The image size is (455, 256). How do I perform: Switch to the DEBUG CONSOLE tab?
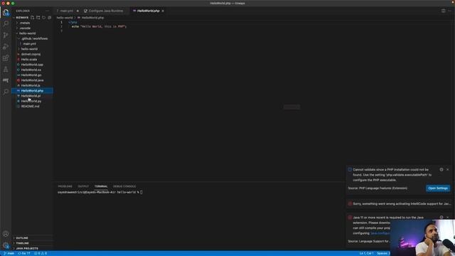(124, 186)
